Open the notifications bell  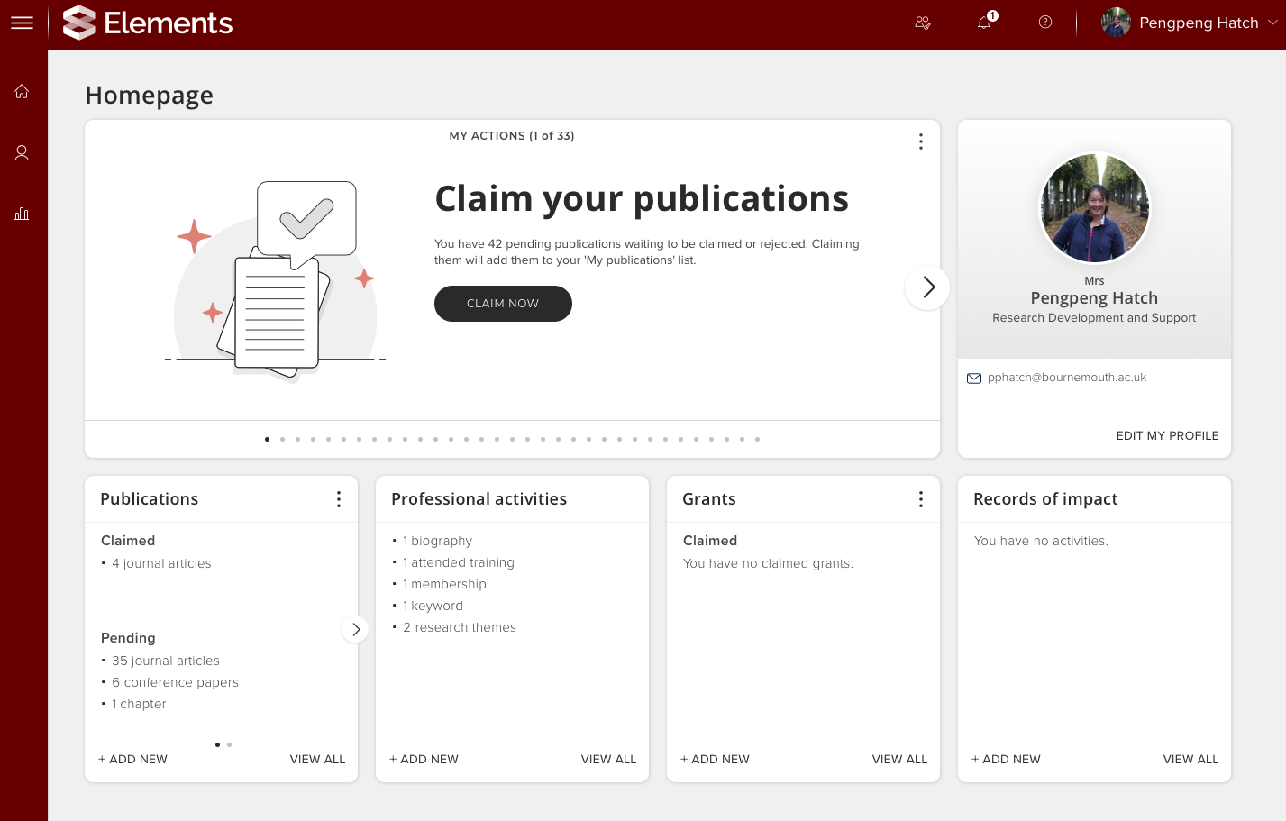(x=985, y=23)
